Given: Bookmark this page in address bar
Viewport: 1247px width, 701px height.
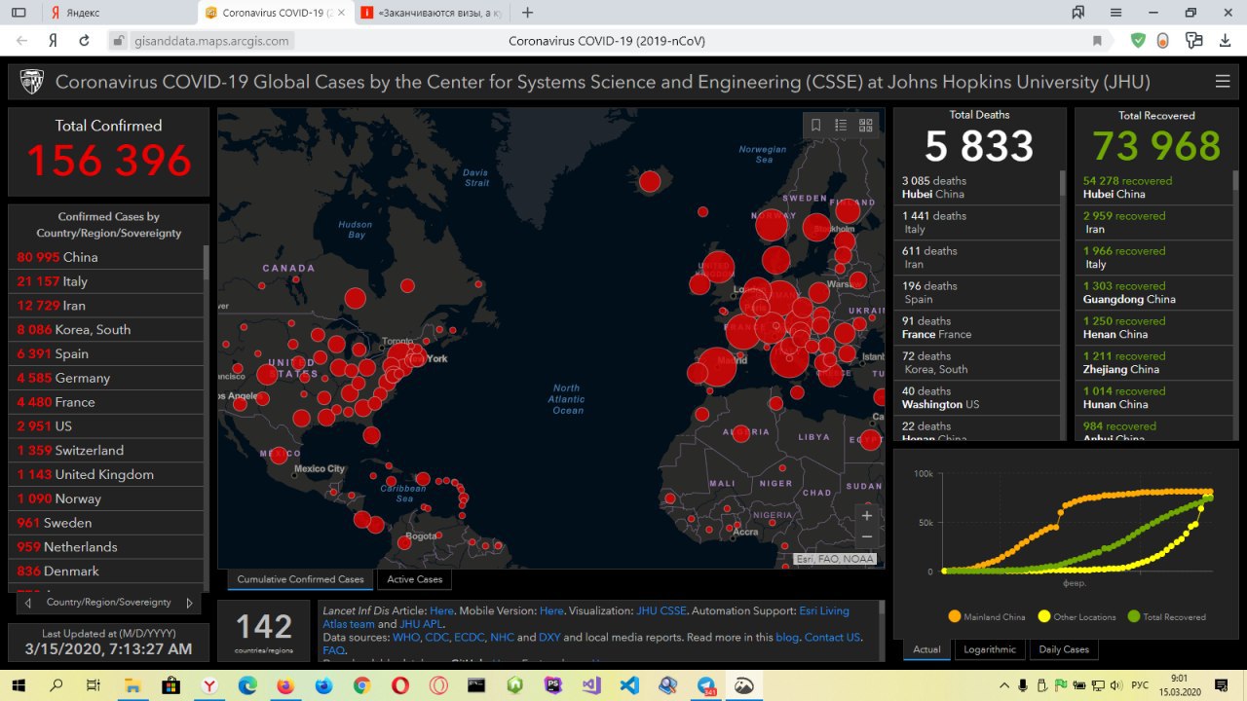Looking at the screenshot, I should [1097, 41].
